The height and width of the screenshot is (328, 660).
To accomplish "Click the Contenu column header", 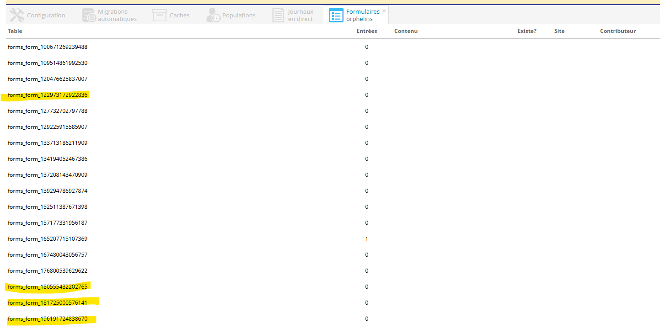I will 406,31.
